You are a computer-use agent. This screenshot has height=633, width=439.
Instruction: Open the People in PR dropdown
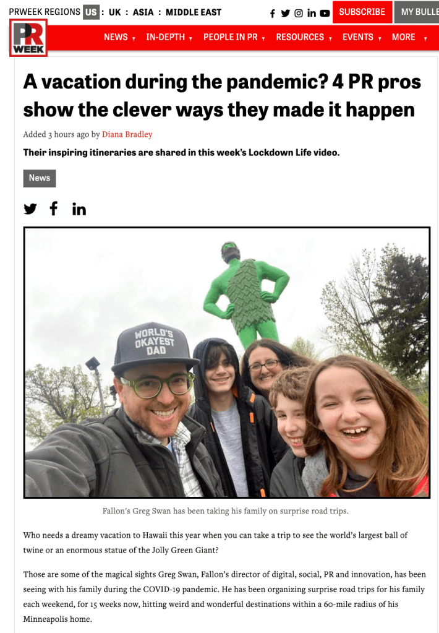234,37
